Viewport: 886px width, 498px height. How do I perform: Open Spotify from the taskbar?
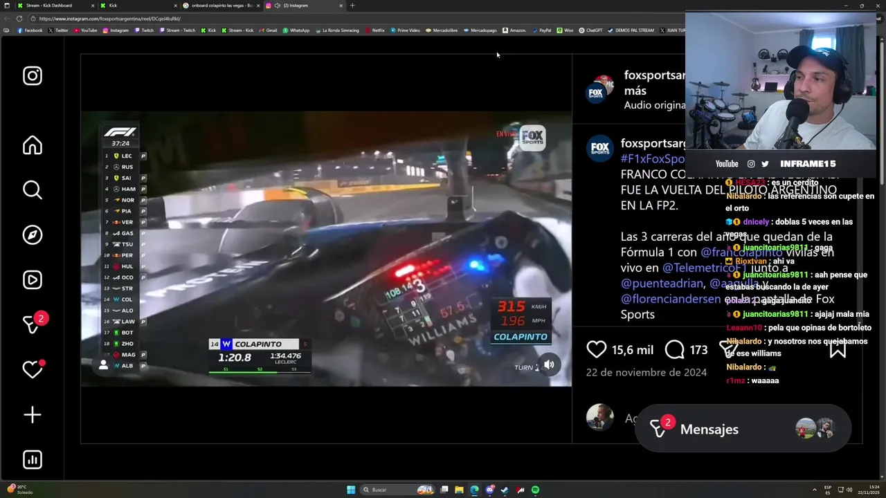tap(536, 490)
